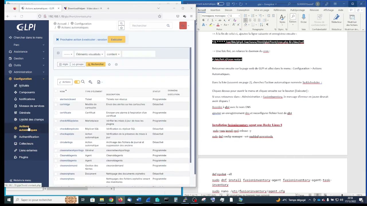367x206 pixels.
Task: Click the Undo arrow in Word
Action: [233, 4]
